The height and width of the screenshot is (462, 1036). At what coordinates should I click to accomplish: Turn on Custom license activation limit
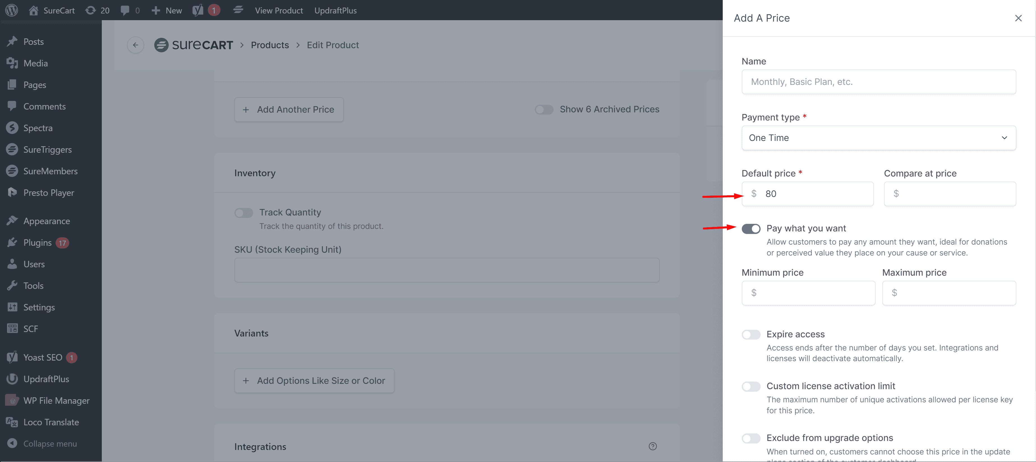click(751, 386)
